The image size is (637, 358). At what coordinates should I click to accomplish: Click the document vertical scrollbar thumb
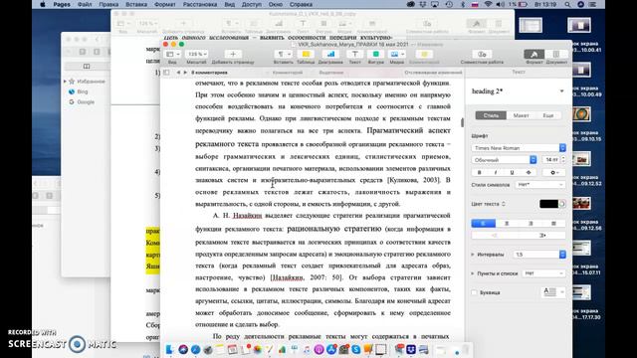(462, 122)
